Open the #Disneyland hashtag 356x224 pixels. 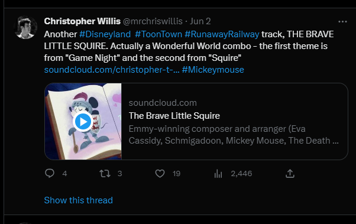[x=105, y=34]
